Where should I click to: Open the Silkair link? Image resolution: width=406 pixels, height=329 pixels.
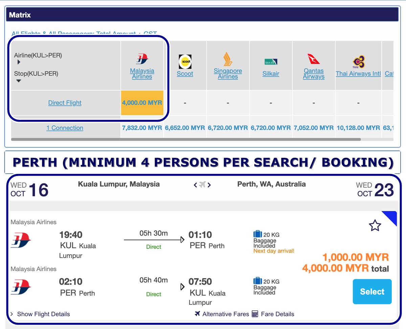pyautogui.click(x=271, y=74)
